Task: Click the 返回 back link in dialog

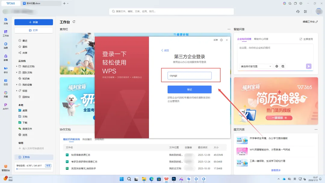Action: (165, 50)
